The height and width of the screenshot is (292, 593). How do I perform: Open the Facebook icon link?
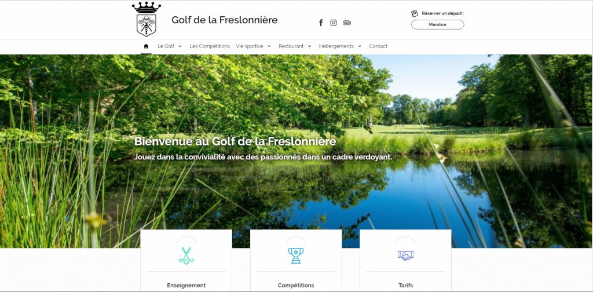click(321, 23)
